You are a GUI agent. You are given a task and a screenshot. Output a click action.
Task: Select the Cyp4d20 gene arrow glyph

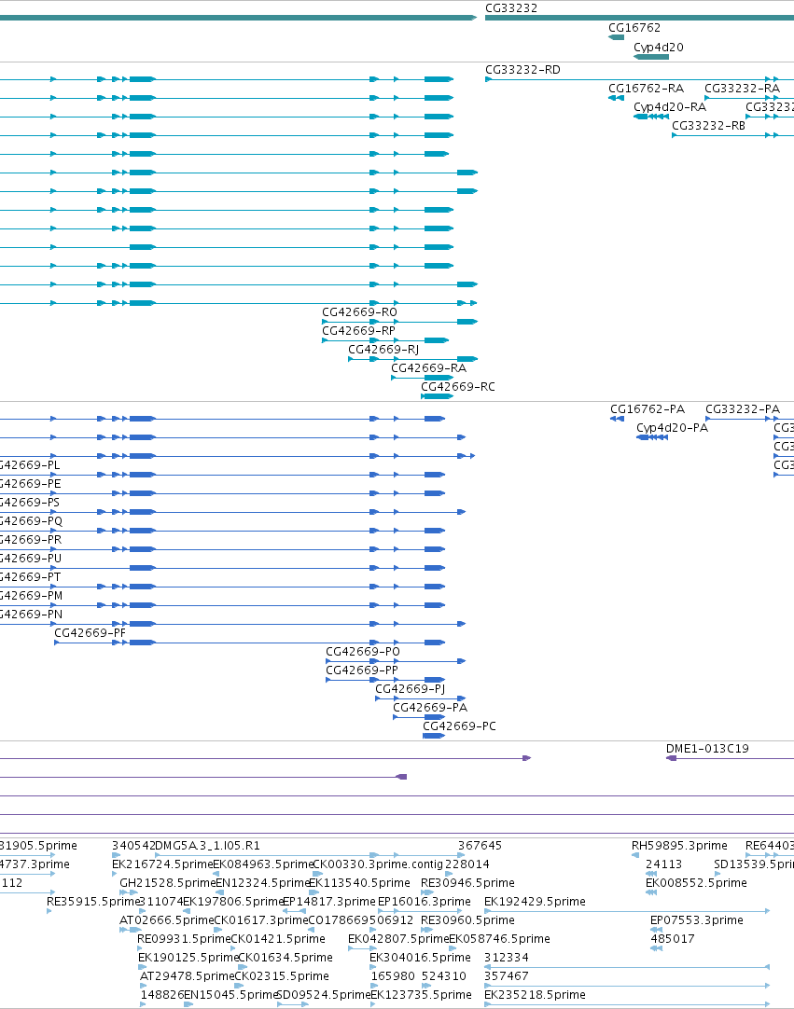(651, 57)
